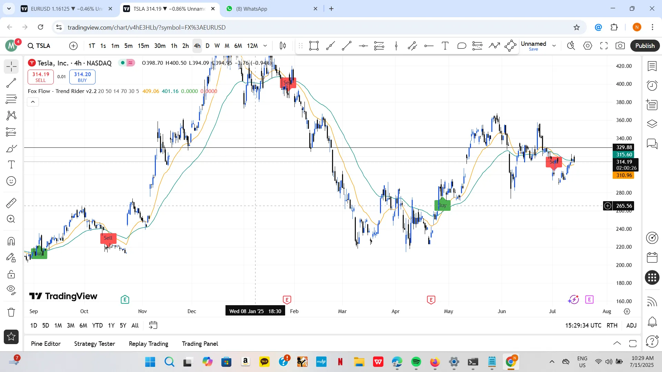Expand the bottom panel chevron
This screenshot has height=372, width=662.
tap(617, 343)
